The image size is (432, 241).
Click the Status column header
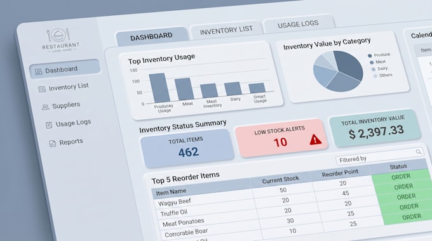coord(398,166)
